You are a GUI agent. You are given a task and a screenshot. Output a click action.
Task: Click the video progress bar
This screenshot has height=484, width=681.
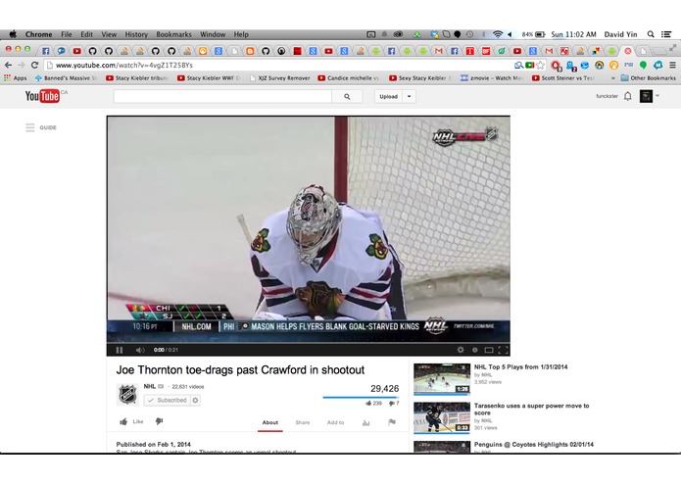309,343
